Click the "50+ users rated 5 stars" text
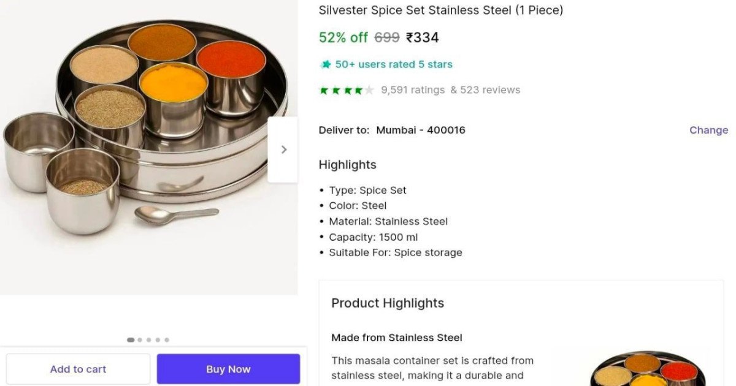The width and height of the screenshot is (736, 386). click(x=394, y=64)
